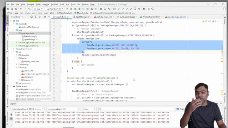
Task: Select gradle-wrapper.properties in project tree
Action: pos(33,96)
